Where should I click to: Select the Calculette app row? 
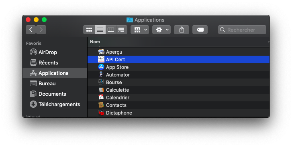pos(178,90)
